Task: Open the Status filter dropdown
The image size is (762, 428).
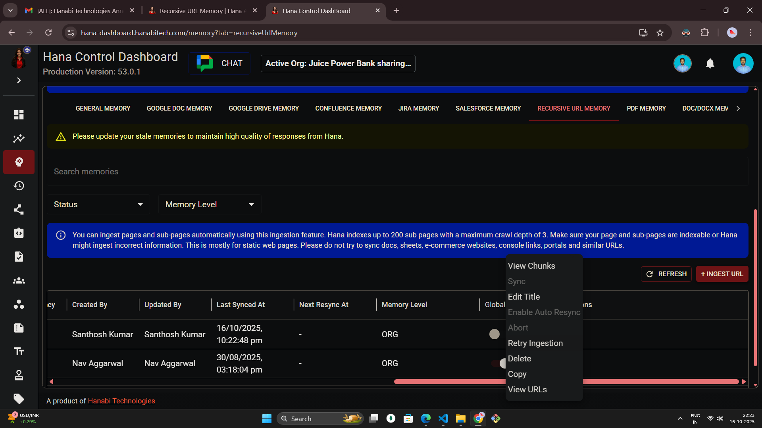Action: tap(98, 204)
